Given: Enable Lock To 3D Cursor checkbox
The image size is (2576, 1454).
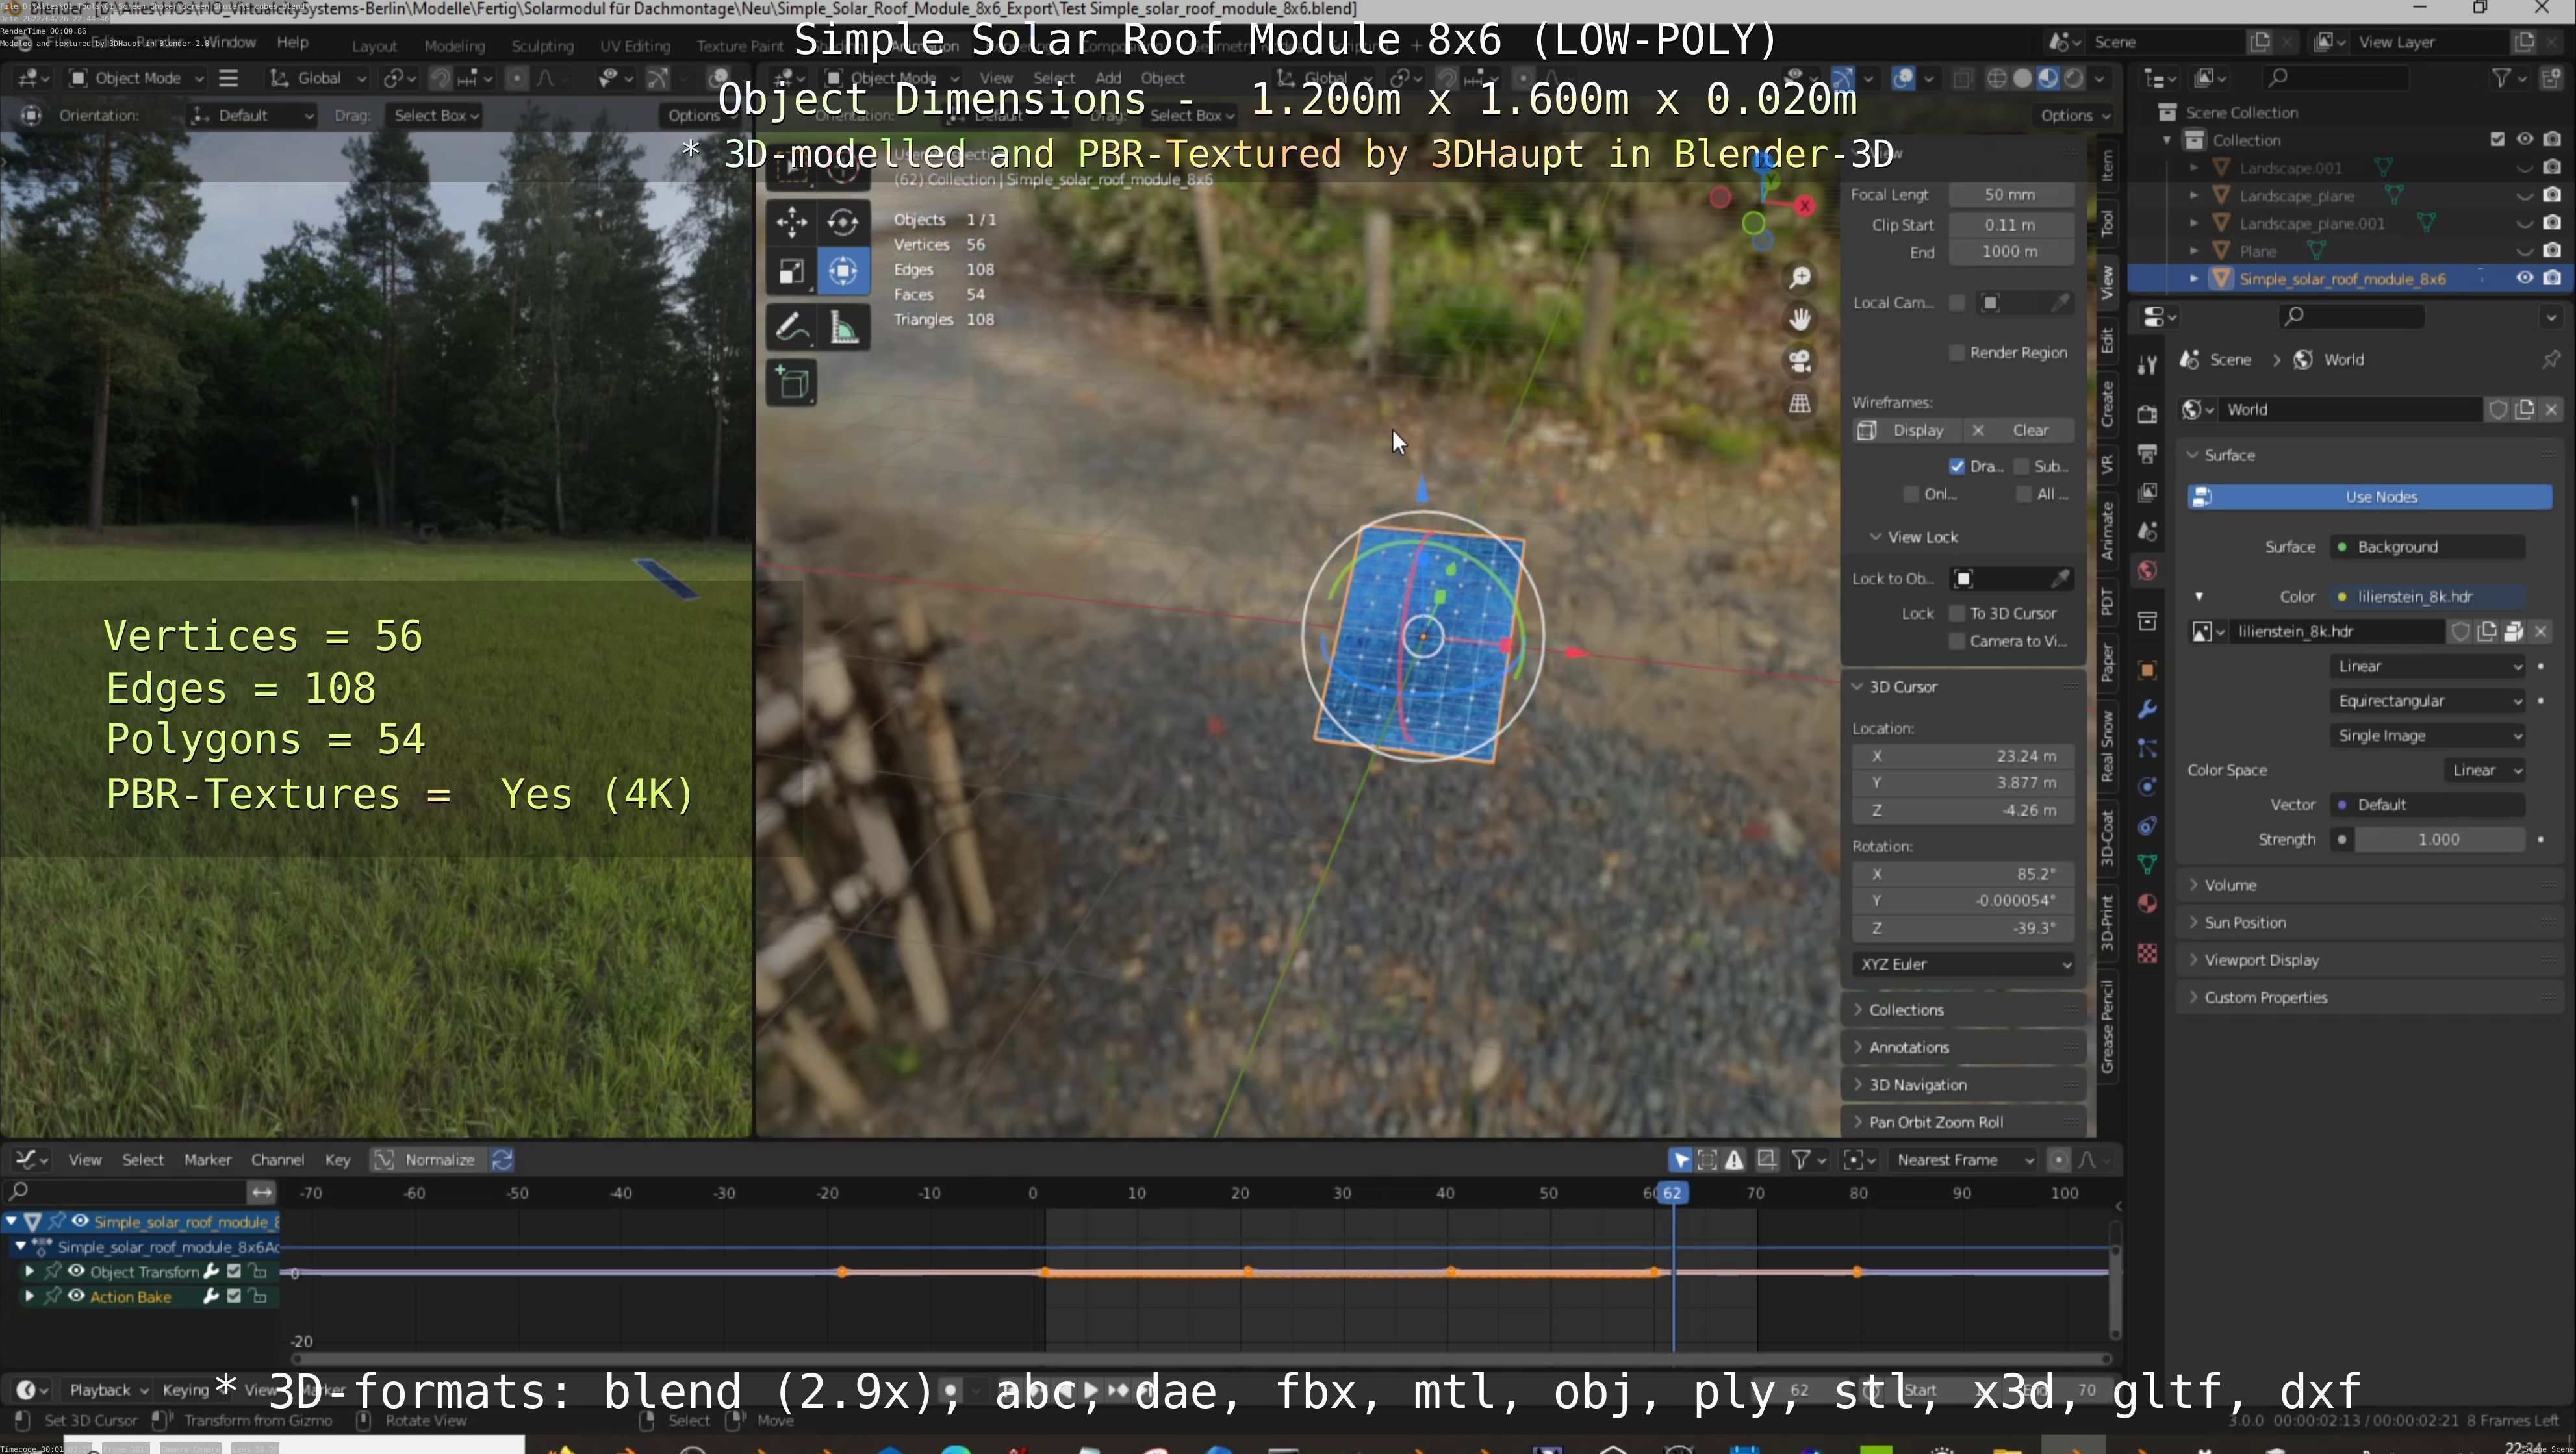Looking at the screenshot, I should coord(1957,614).
